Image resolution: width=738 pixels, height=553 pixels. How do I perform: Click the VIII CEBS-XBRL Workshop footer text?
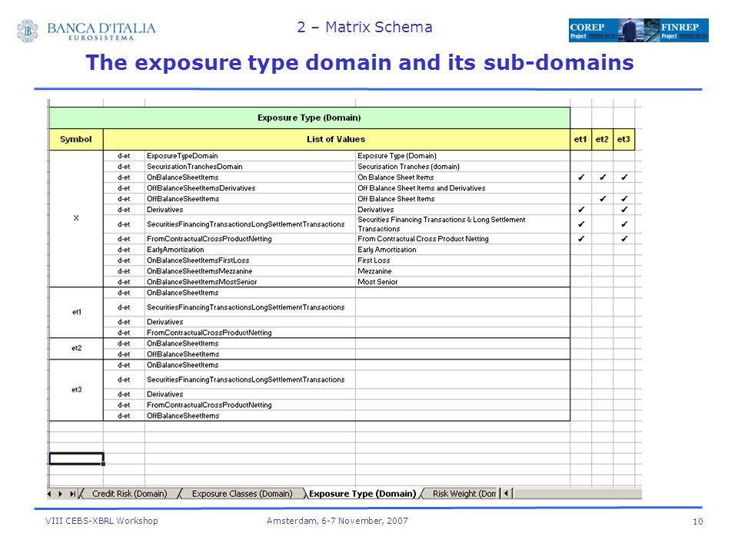[x=101, y=521]
